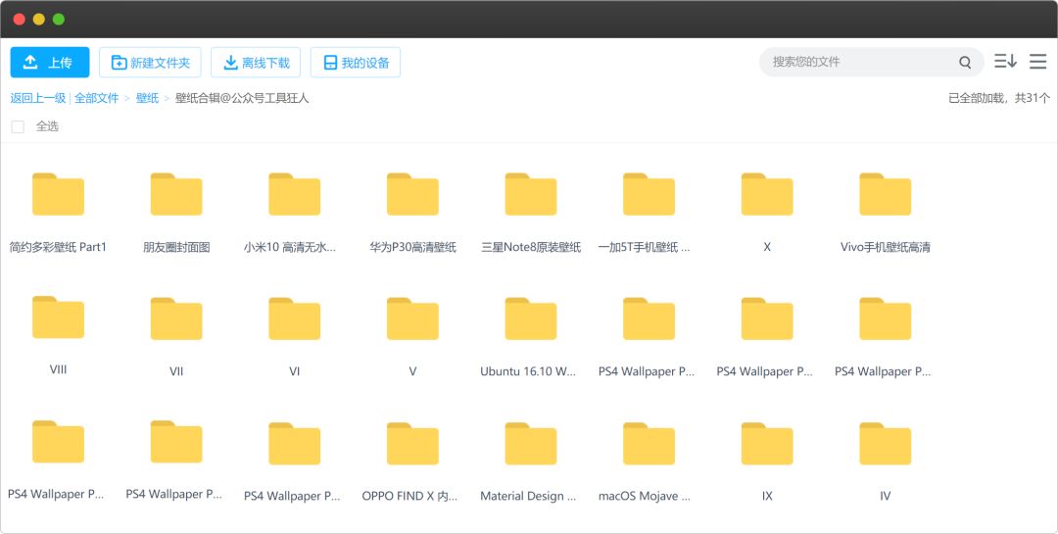Open the macOS Mojave folder icon
Image resolution: width=1058 pixels, height=534 pixels.
(x=649, y=444)
